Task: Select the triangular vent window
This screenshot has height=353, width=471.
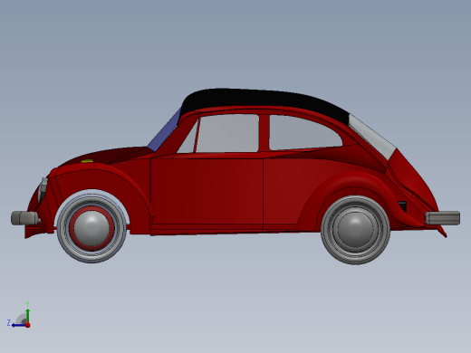Action: pyautogui.click(x=189, y=140)
